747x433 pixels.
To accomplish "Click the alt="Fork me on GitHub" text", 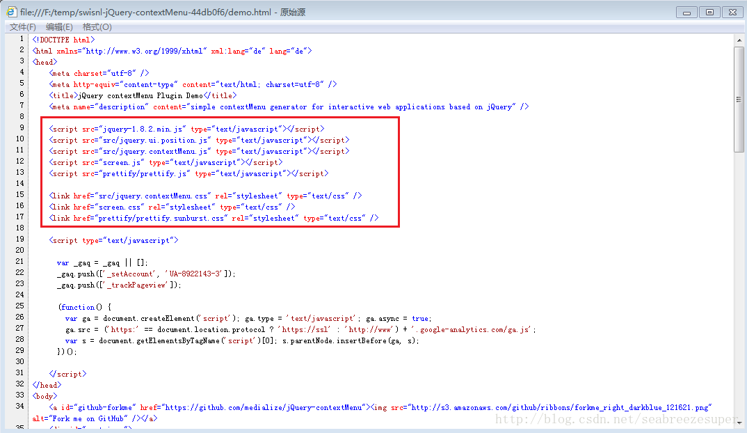I will pos(80,418).
